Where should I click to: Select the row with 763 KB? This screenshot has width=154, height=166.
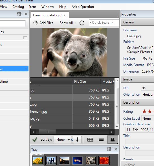pyautogui.click(x=72, y=97)
